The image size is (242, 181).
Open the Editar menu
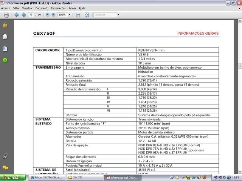16,8
